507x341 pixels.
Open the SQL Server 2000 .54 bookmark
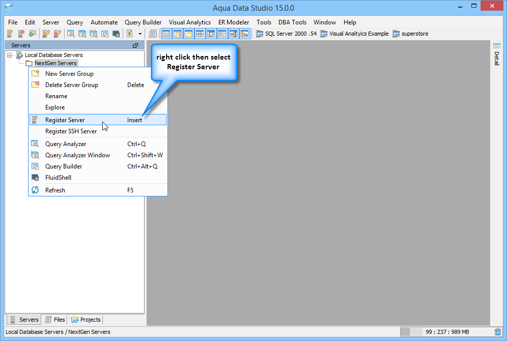pyautogui.click(x=286, y=34)
